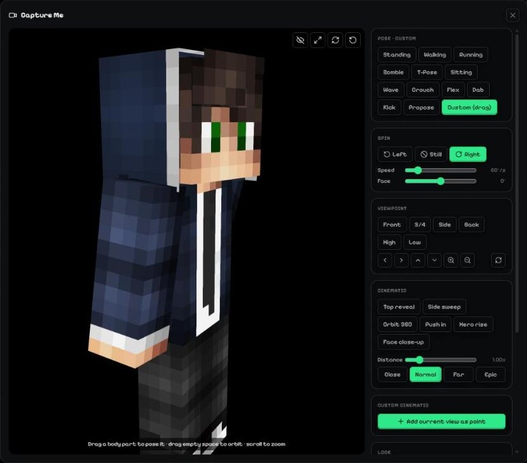Click the Speed slider track
The height and width of the screenshot is (463, 527).
pos(440,170)
